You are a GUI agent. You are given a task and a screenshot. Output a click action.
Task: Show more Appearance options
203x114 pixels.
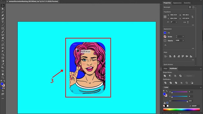pyautogui.click(x=193, y=48)
